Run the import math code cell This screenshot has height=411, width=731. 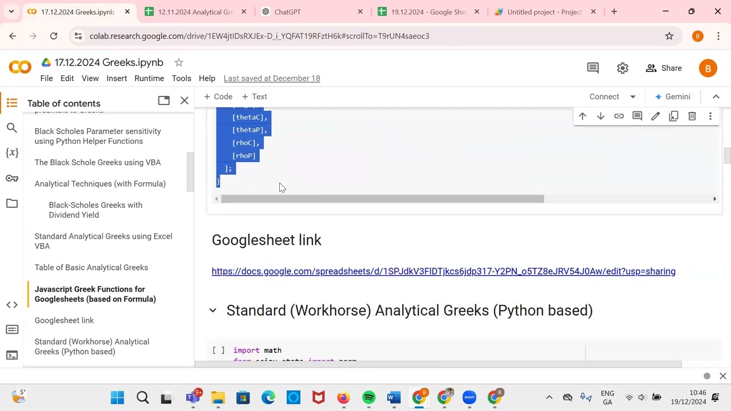pos(218,350)
